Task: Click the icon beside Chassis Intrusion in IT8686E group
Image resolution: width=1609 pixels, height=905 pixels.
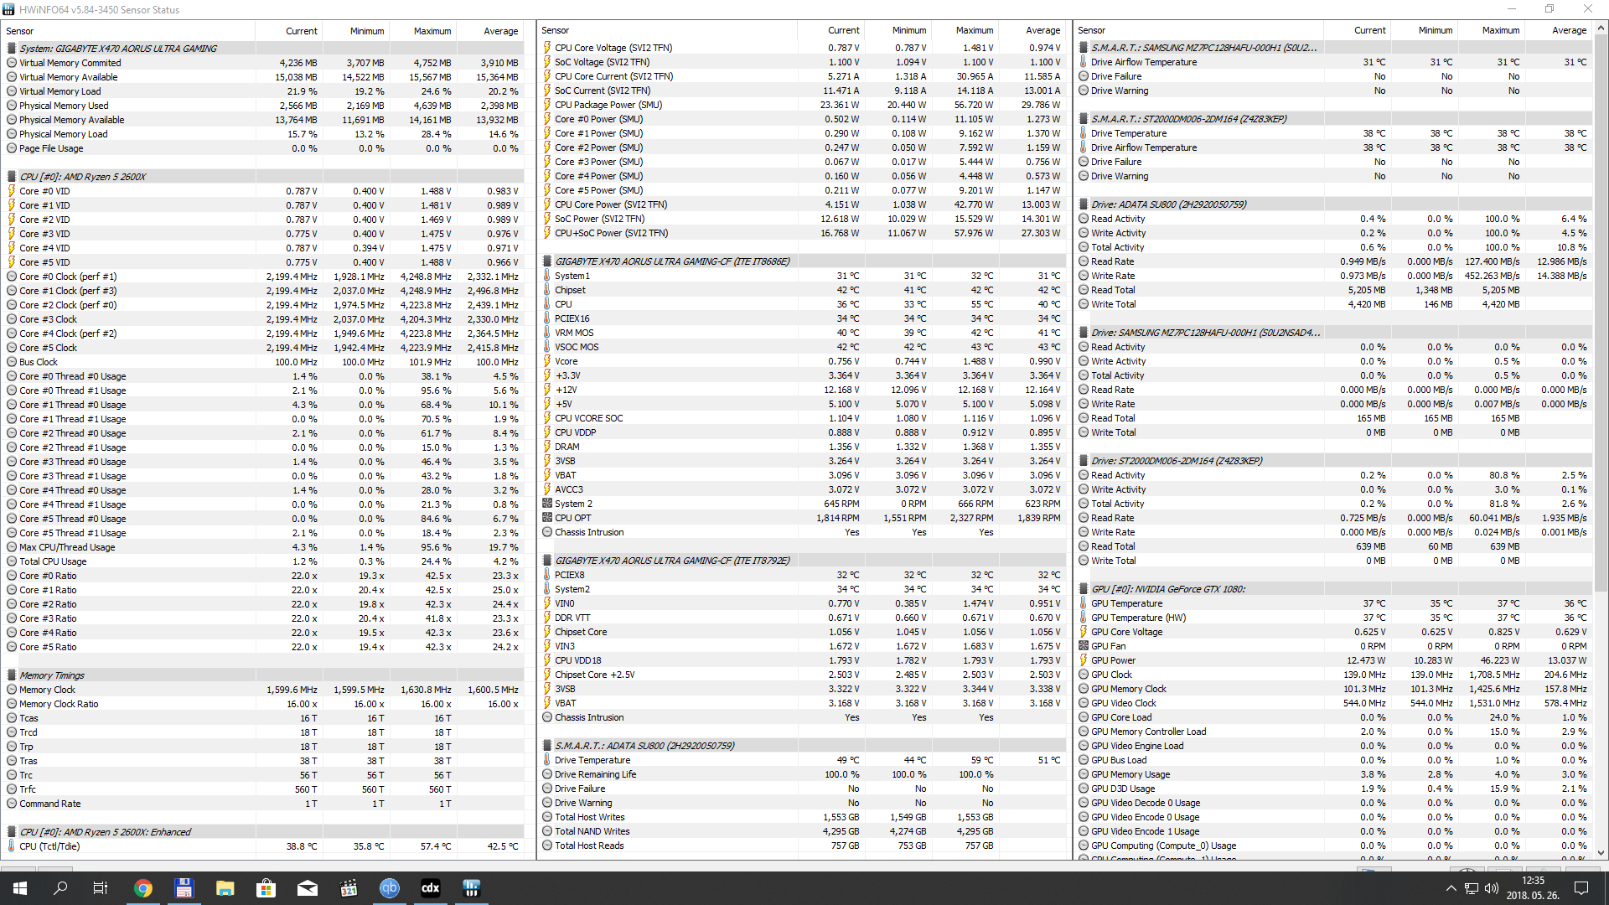Action: (547, 532)
